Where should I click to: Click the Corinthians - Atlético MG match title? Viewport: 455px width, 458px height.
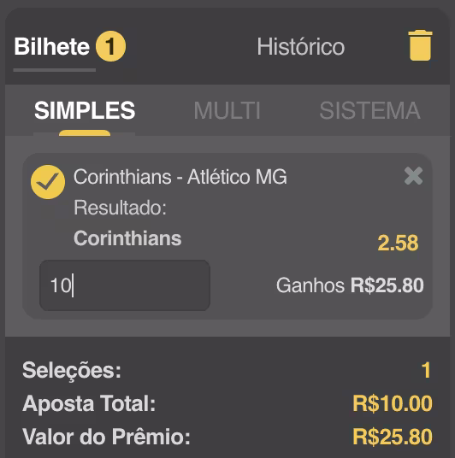click(180, 177)
